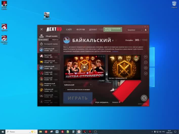Click the 385 / 1000 online counter

point(141,40)
